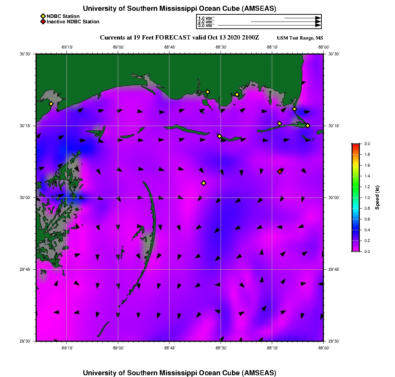Click the red top of the speed color bar
Image resolution: width=395 pixels, height=377 pixels.
coord(355,145)
